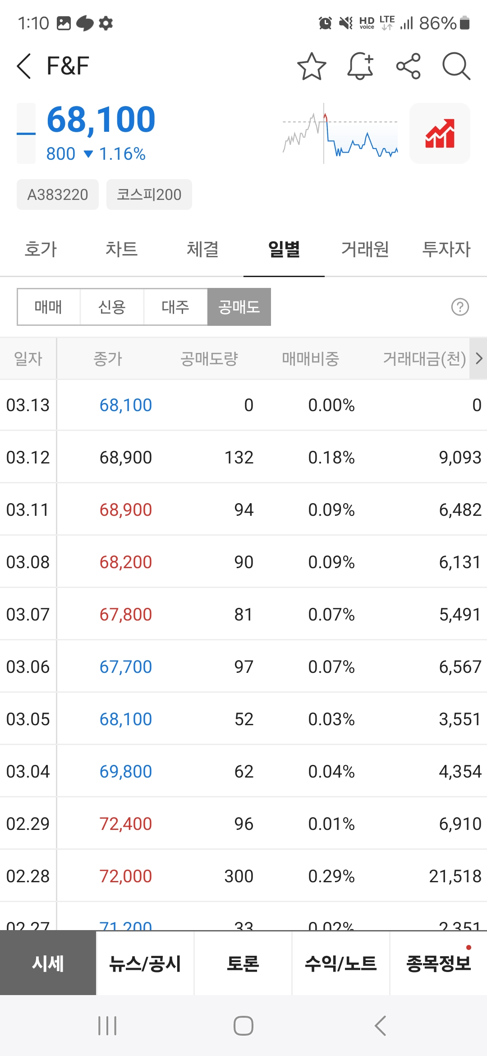The image size is (487, 1056).
Task: Tap the current price 68,100 headline
Action: pos(101,120)
